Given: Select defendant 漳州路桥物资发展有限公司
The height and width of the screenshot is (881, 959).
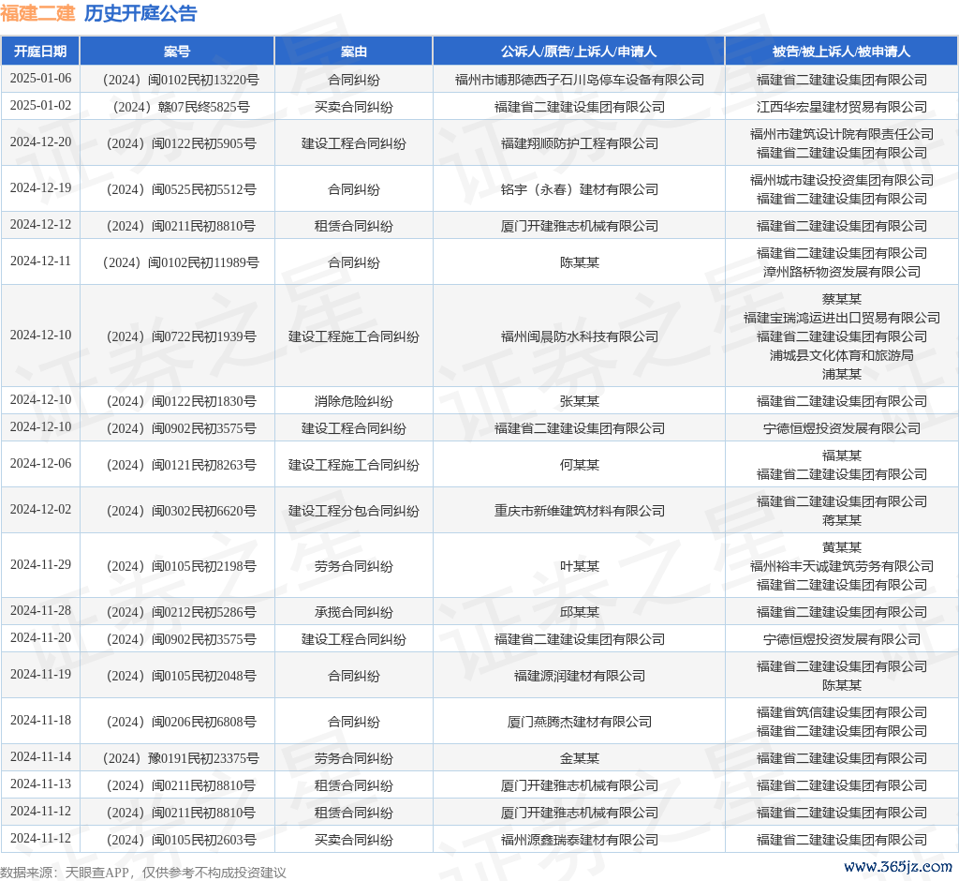Looking at the screenshot, I should click(842, 272).
